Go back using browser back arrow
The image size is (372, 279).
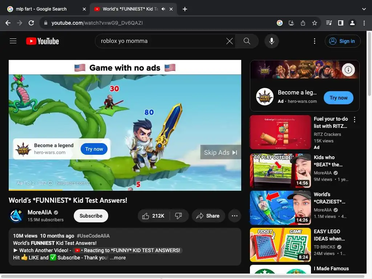(8, 23)
